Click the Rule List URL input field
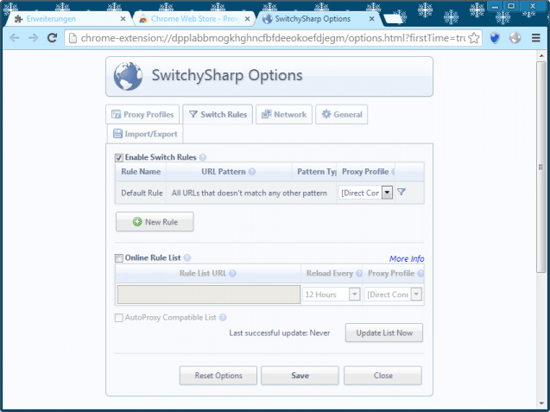 209,294
